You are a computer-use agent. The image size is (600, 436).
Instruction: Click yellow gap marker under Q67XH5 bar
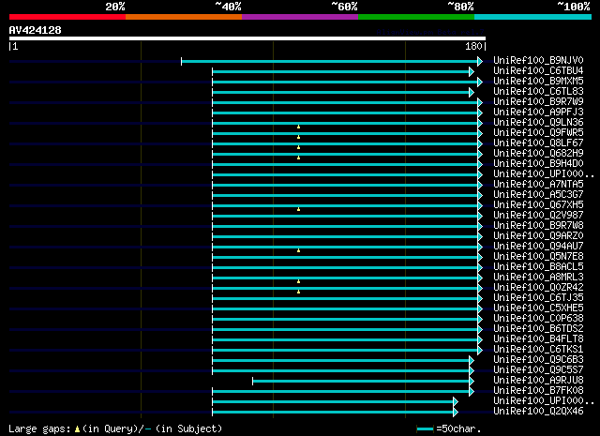[x=298, y=209]
